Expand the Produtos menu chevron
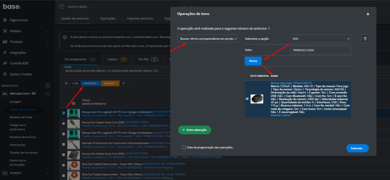This screenshot has height=180, width=390. [x=48, y=42]
